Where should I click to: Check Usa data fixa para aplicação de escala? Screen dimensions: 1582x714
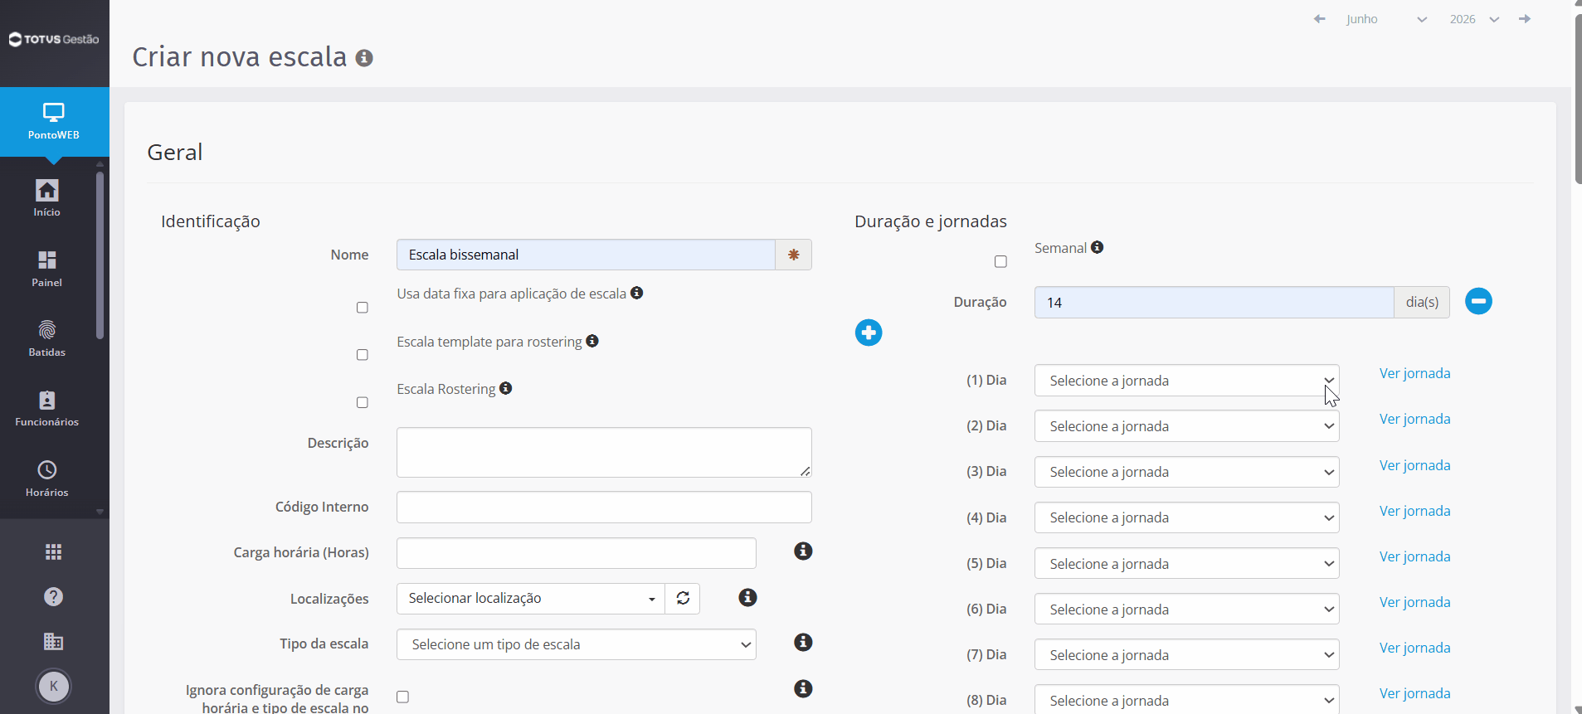[x=363, y=308]
